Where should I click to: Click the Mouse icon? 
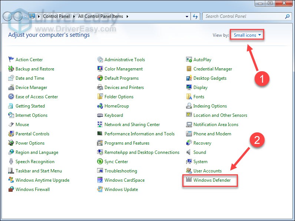[x=11, y=125]
